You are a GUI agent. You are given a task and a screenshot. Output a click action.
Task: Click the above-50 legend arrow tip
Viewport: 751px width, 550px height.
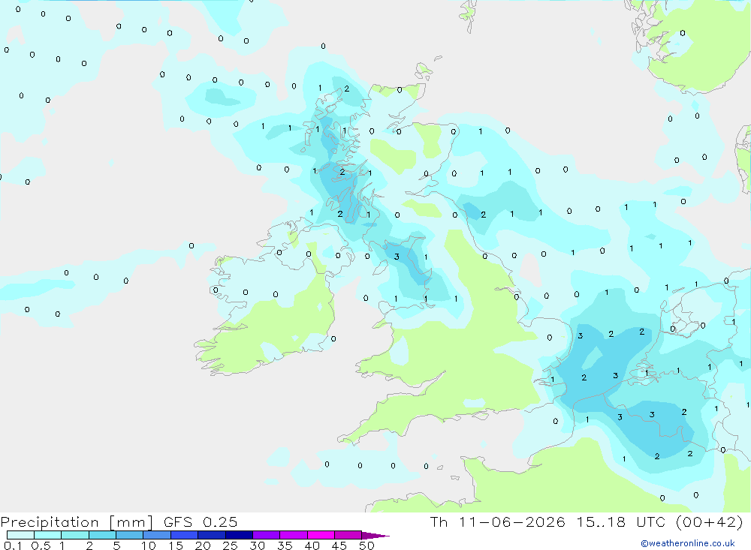click(375, 536)
